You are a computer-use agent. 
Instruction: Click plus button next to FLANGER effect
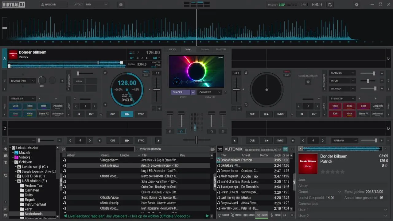point(382,73)
